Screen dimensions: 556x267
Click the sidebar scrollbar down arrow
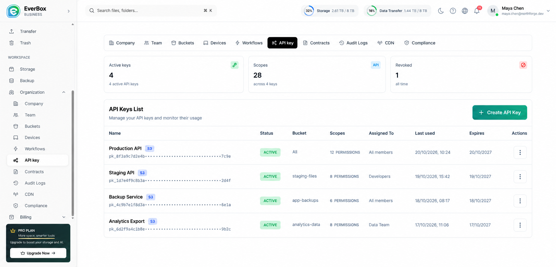pyautogui.click(x=73, y=218)
